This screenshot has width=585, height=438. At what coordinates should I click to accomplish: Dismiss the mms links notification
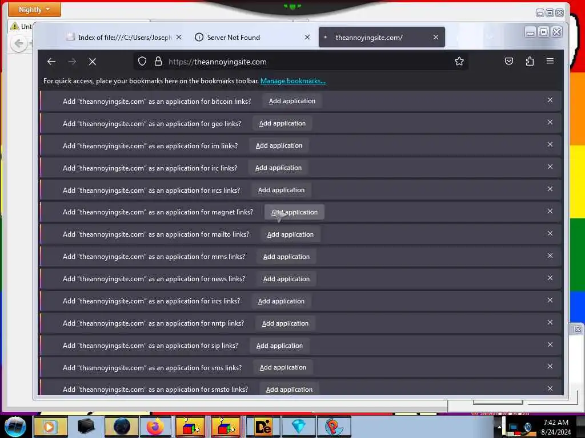[550, 255]
